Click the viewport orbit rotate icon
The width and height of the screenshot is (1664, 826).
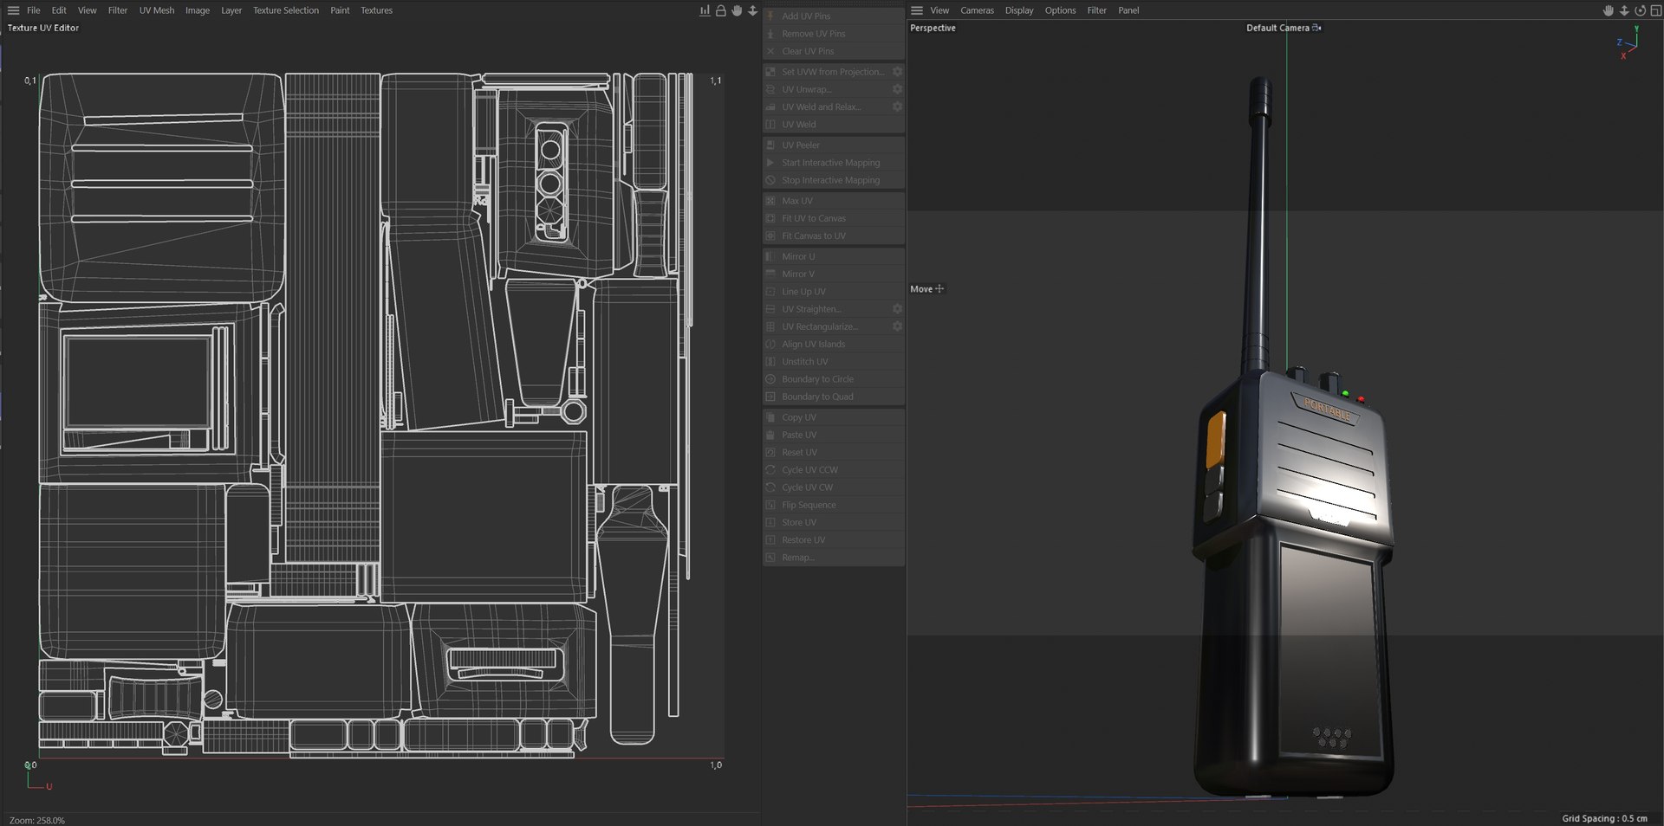pyautogui.click(x=1640, y=10)
